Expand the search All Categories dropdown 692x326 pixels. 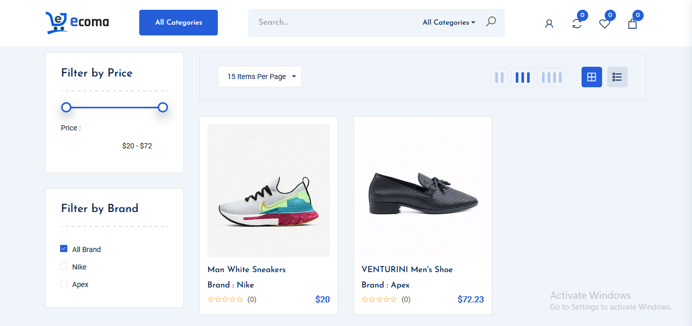pos(448,23)
